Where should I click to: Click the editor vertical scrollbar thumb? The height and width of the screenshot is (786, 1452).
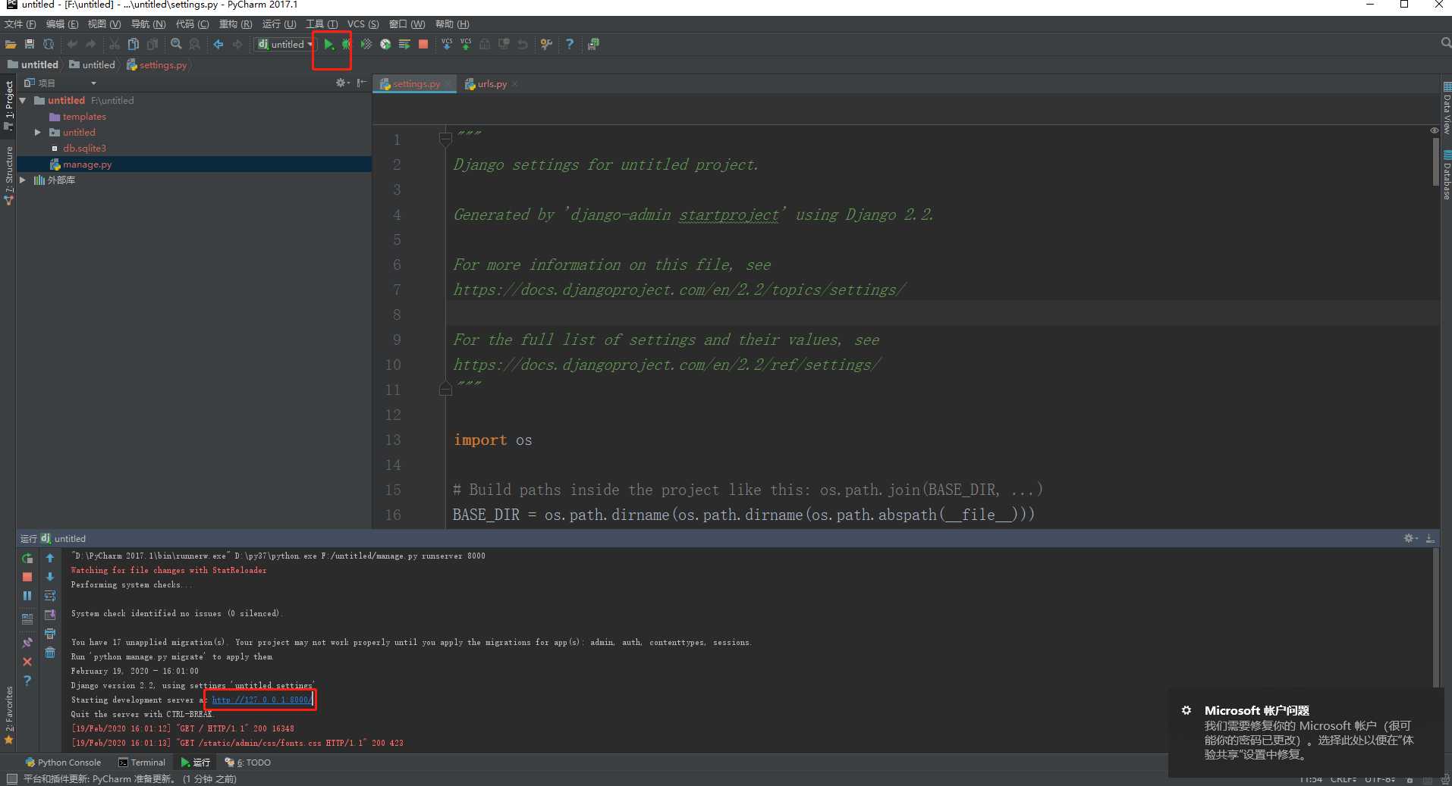[1435, 161]
